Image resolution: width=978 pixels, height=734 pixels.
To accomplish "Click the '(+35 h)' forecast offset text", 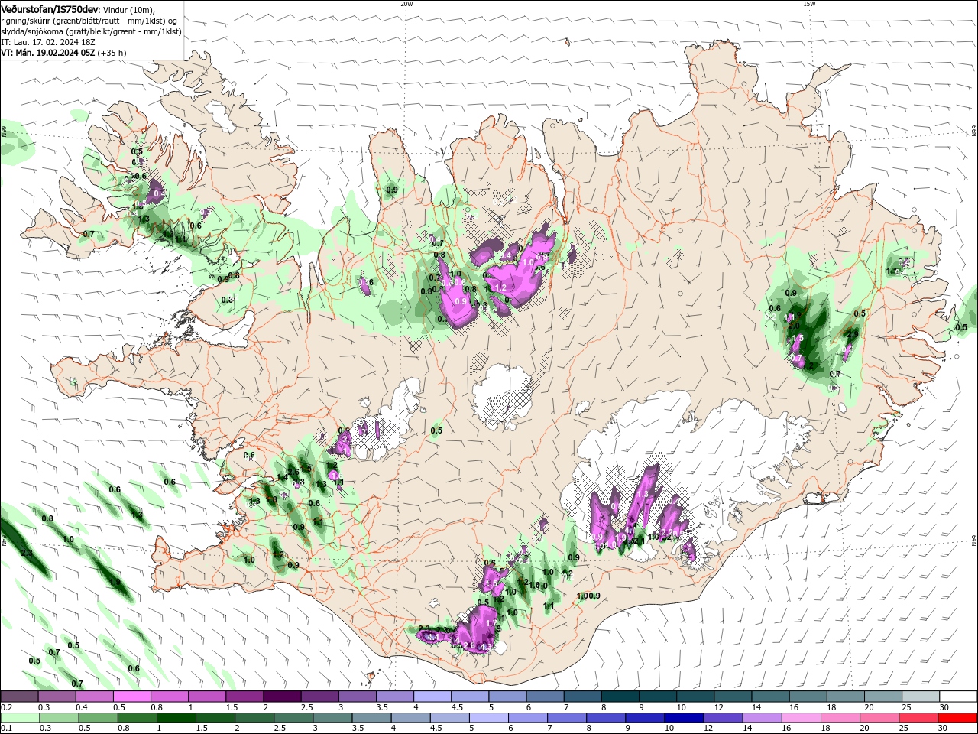I will click(x=112, y=54).
